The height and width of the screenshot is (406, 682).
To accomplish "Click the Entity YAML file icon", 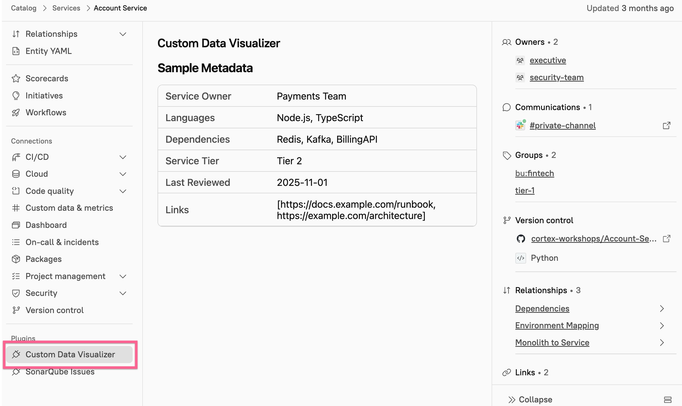I will [16, 51].
